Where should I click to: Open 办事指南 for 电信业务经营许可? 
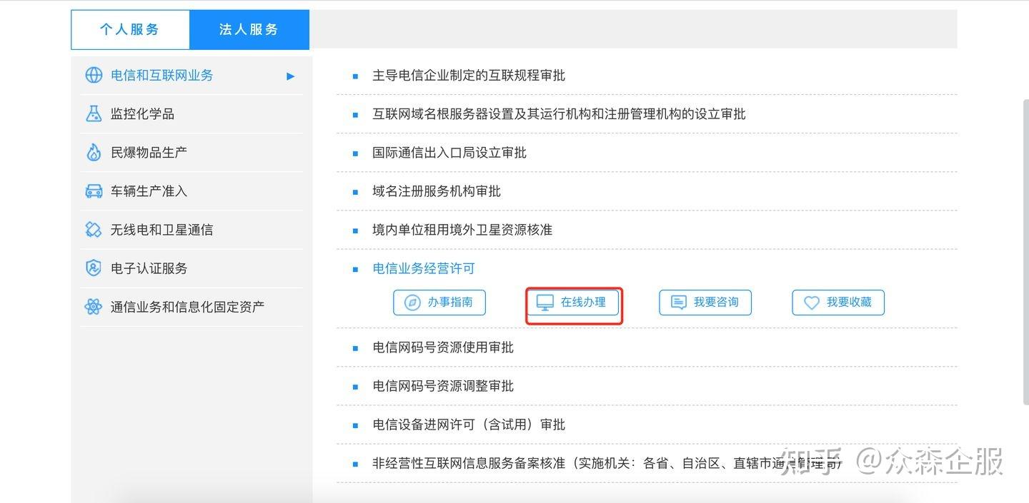coord(439,302)
